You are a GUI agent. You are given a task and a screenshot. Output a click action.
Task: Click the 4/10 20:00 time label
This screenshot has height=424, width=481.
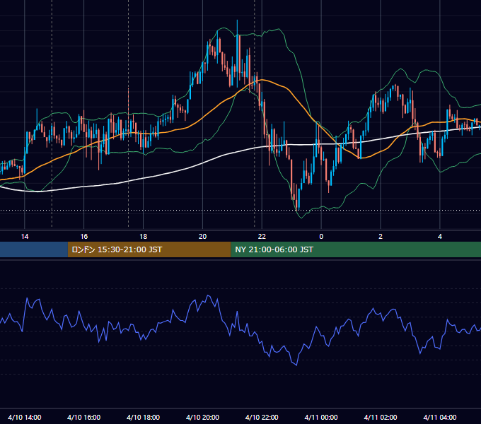202,417
